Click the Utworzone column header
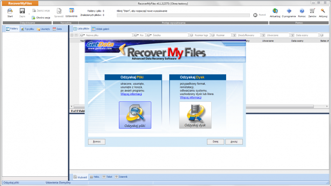The height and width of the screenshot is (186, 331). tap(268, 41)
